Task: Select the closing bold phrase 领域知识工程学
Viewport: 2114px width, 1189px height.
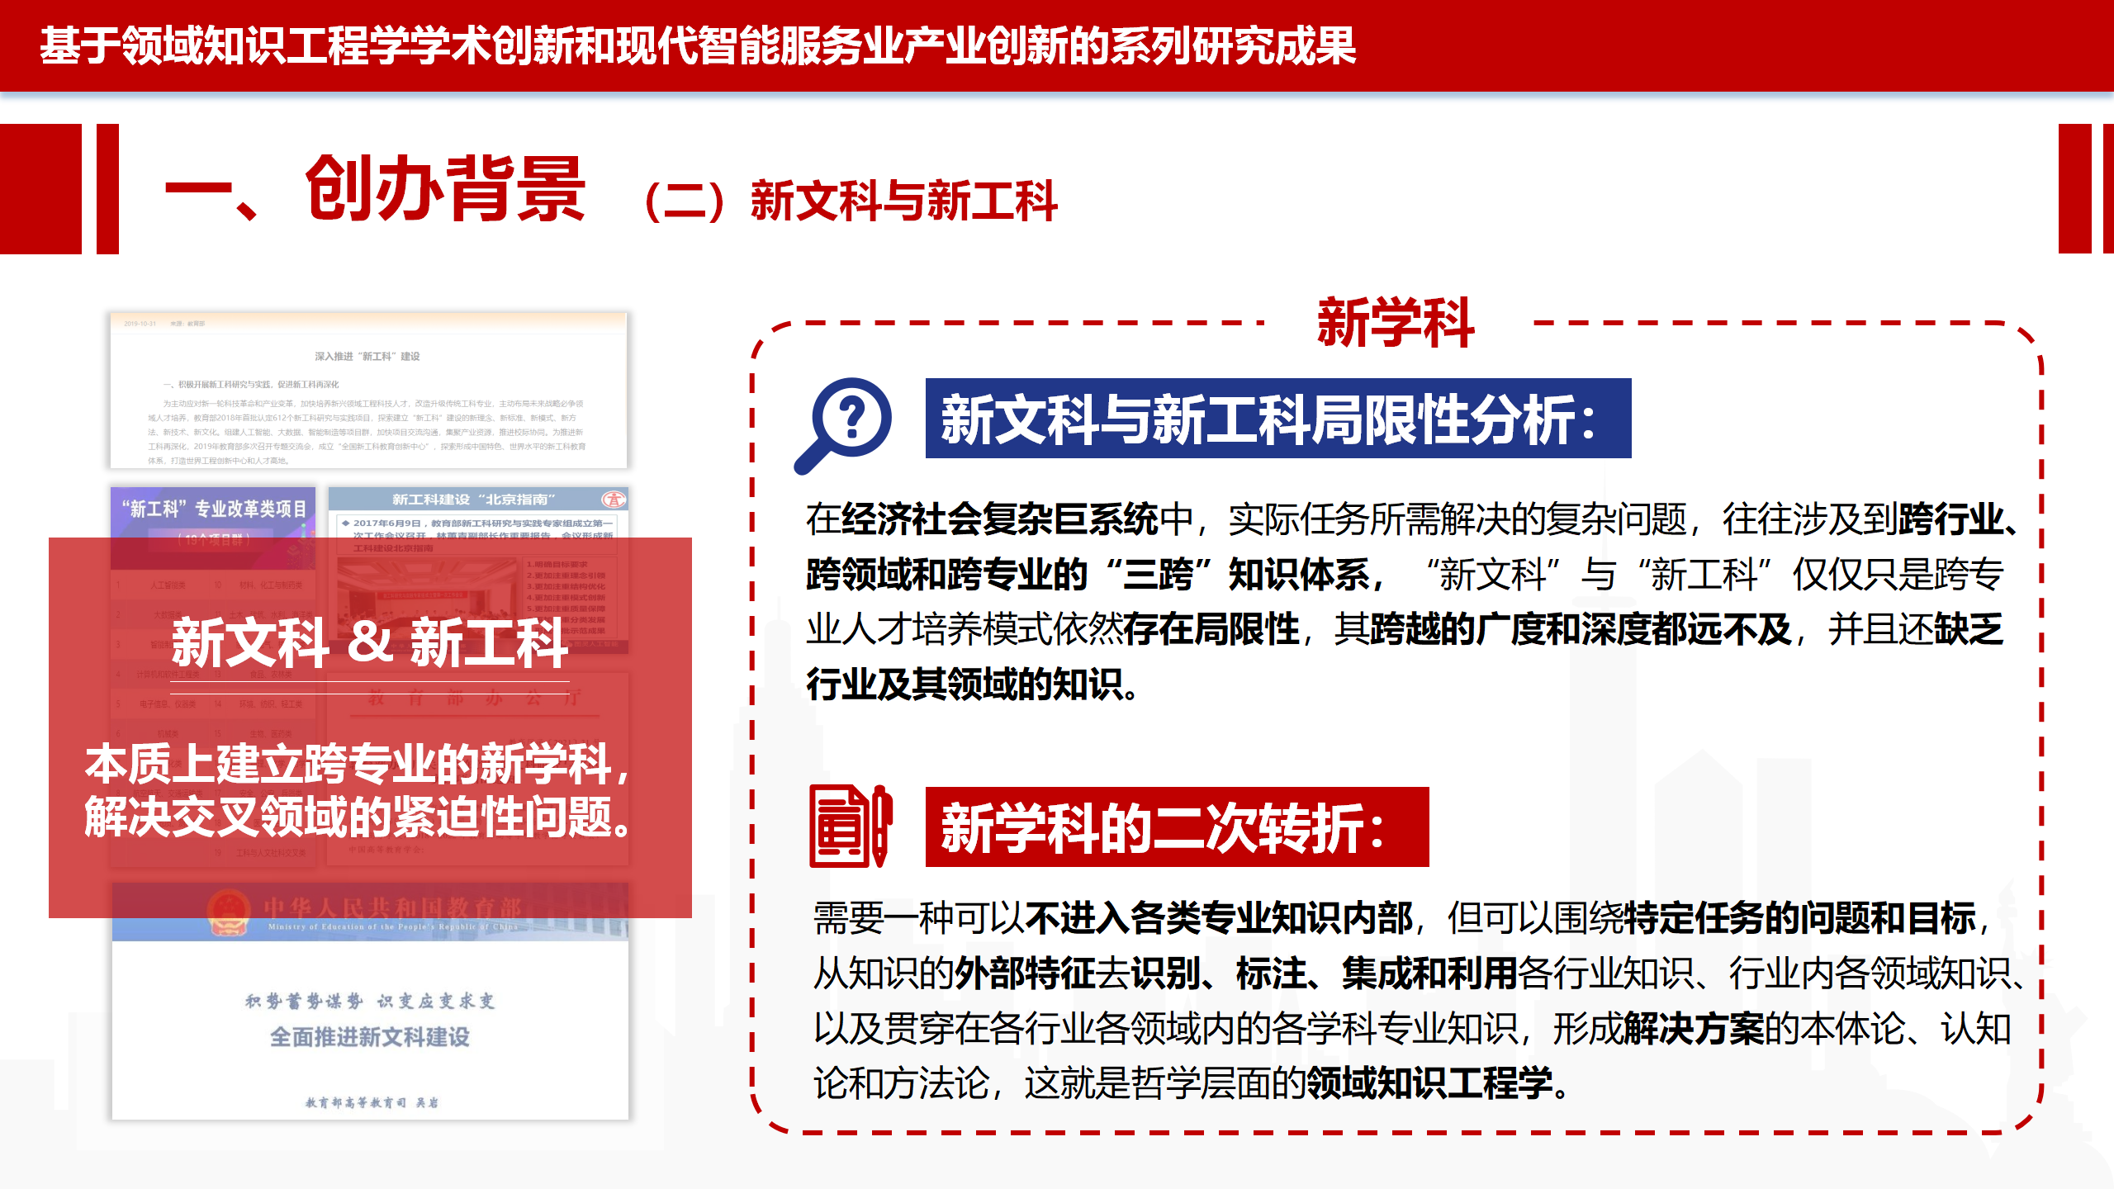Action: point(1429,1083)
